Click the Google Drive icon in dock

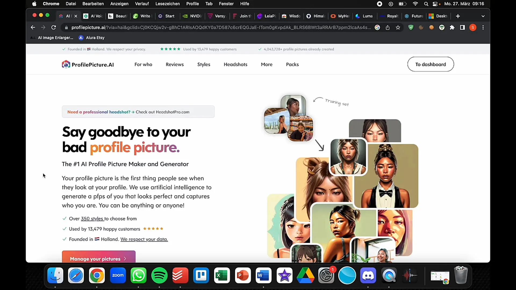point(305,275)
